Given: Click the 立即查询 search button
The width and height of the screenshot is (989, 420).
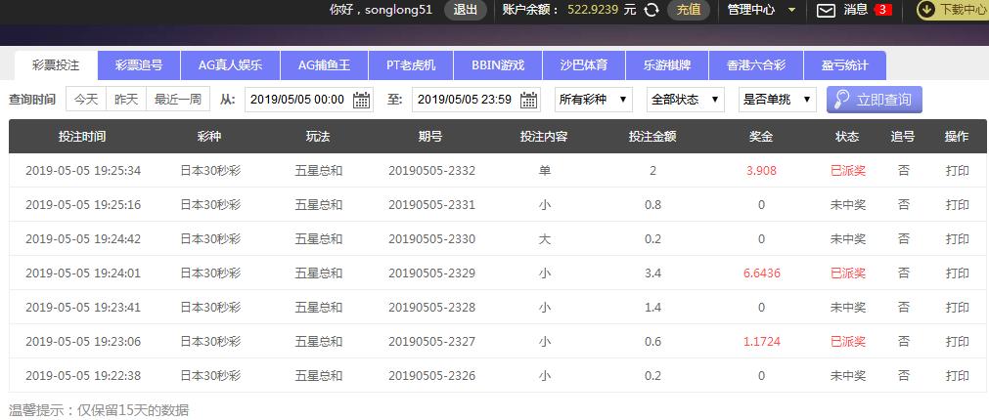Looking at the screenshot, I should 875,100.
